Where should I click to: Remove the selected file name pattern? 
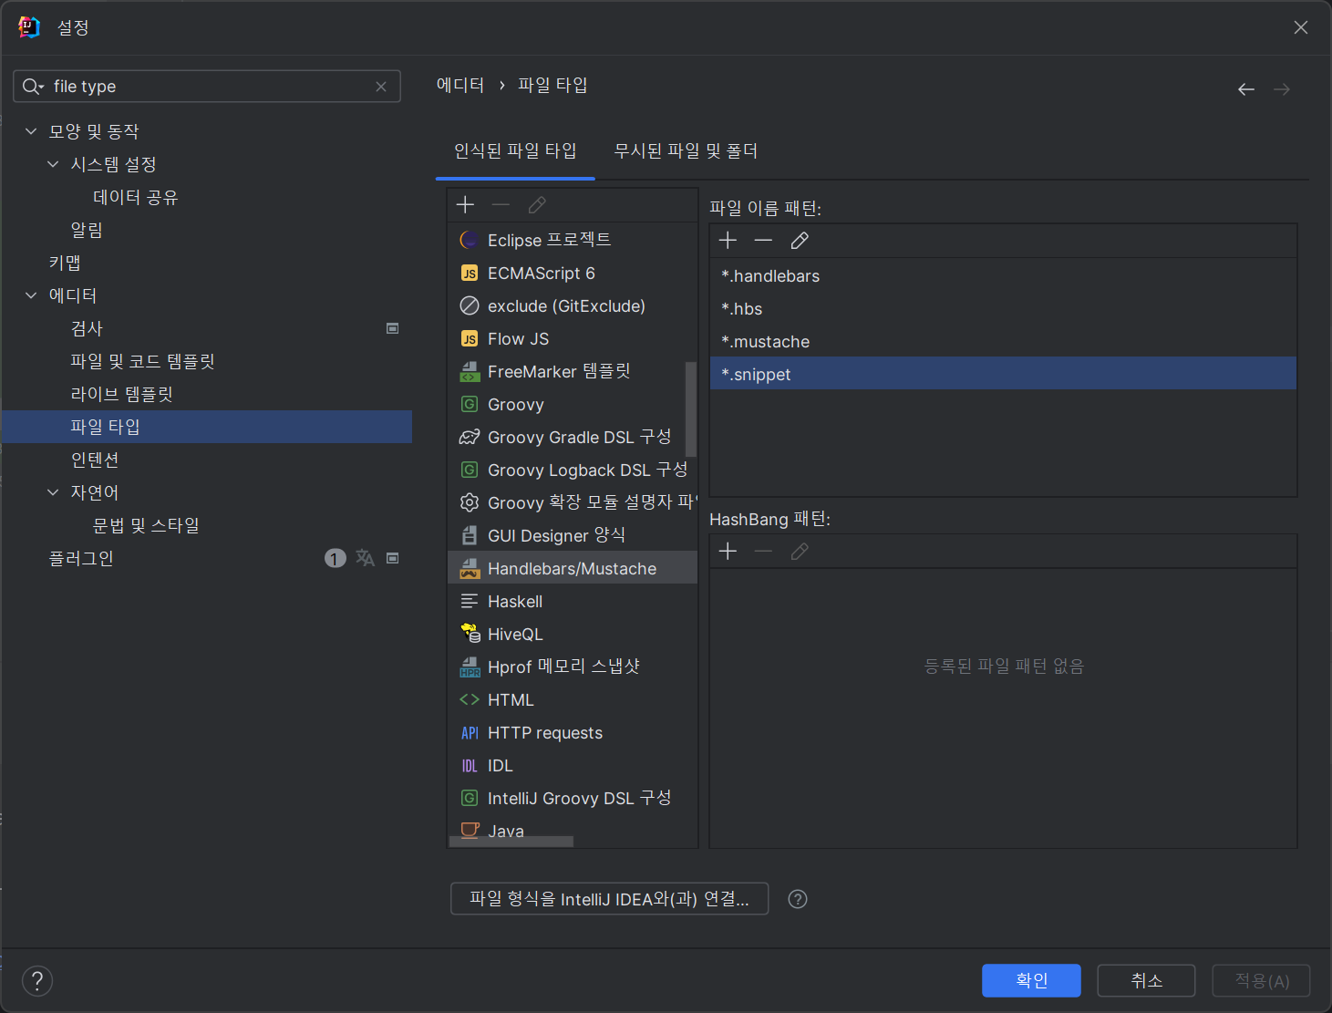[763, 241]
